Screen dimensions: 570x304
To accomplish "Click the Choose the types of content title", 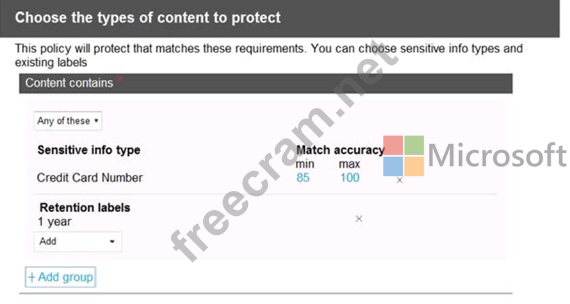I will pos(147,18).
